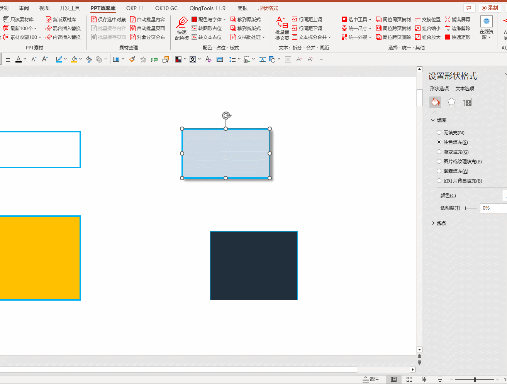
Task: Click the font color A icon in toolbar
Action: point(19,59)
